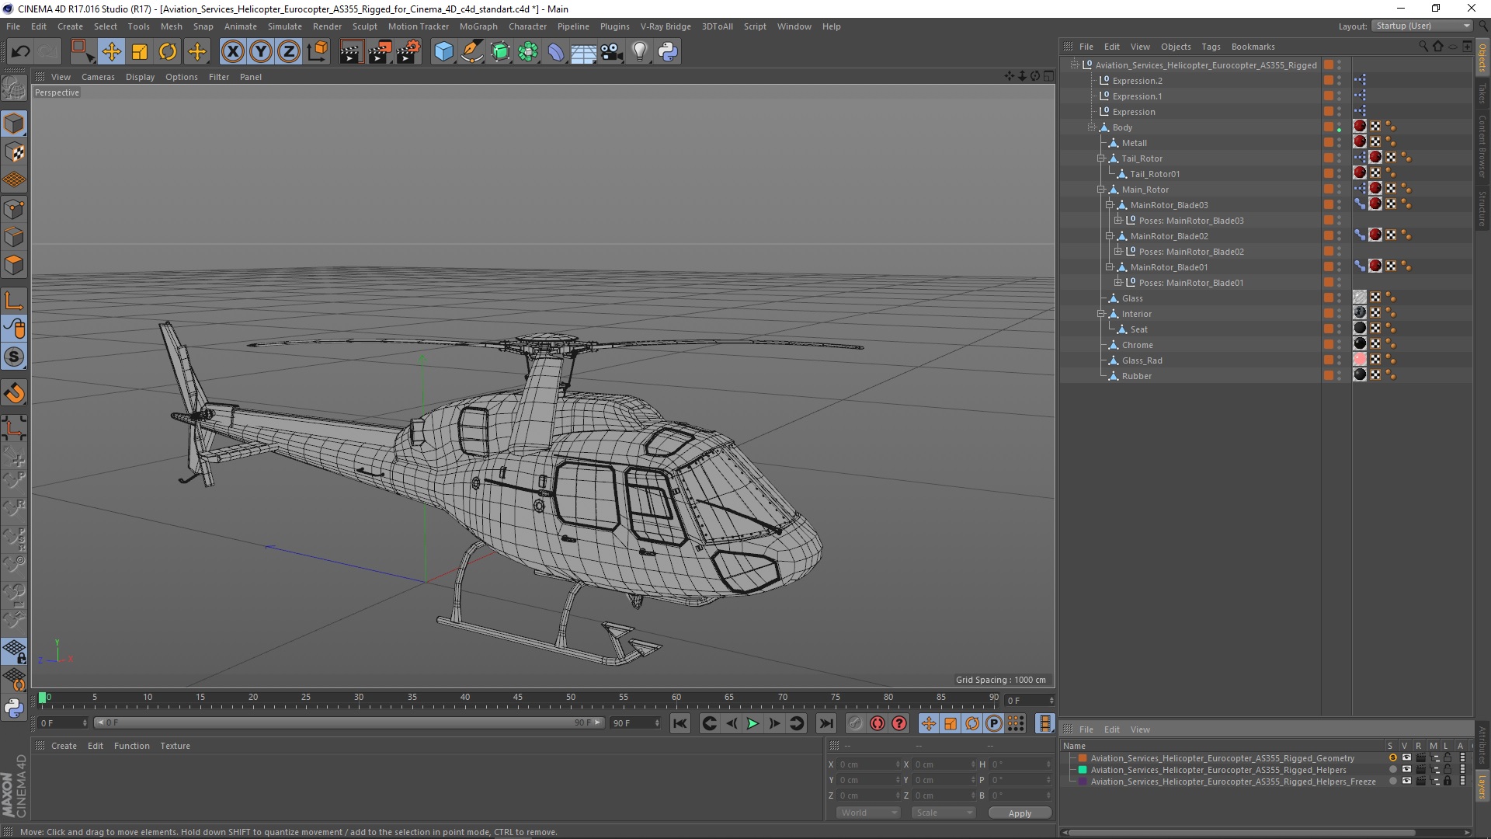Render active view clapperboard icon
This screenshot has height=839, width=1491.
point(351,52)
